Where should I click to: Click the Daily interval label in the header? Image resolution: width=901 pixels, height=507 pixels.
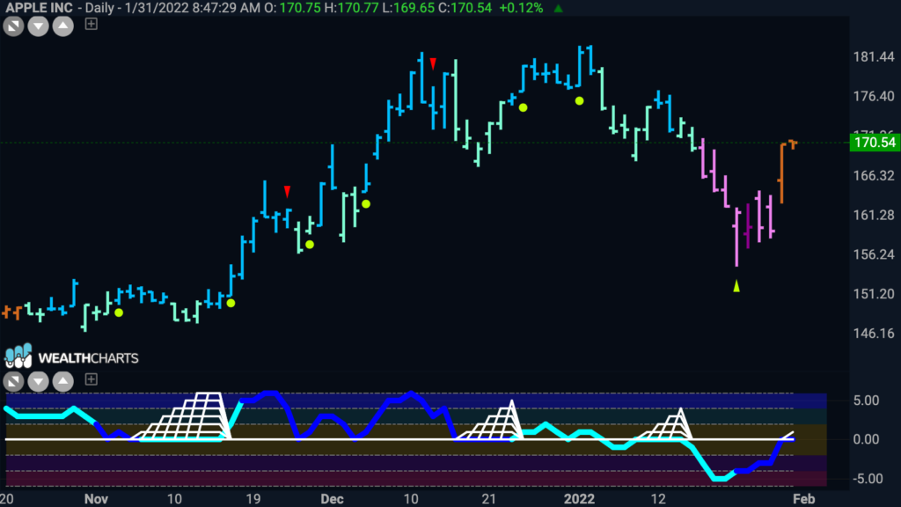99,8
